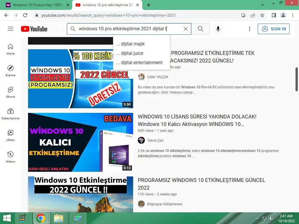299x224 pixels.
Task: Click the install/download page icon in address bar
Action: [x=243, y=15]
